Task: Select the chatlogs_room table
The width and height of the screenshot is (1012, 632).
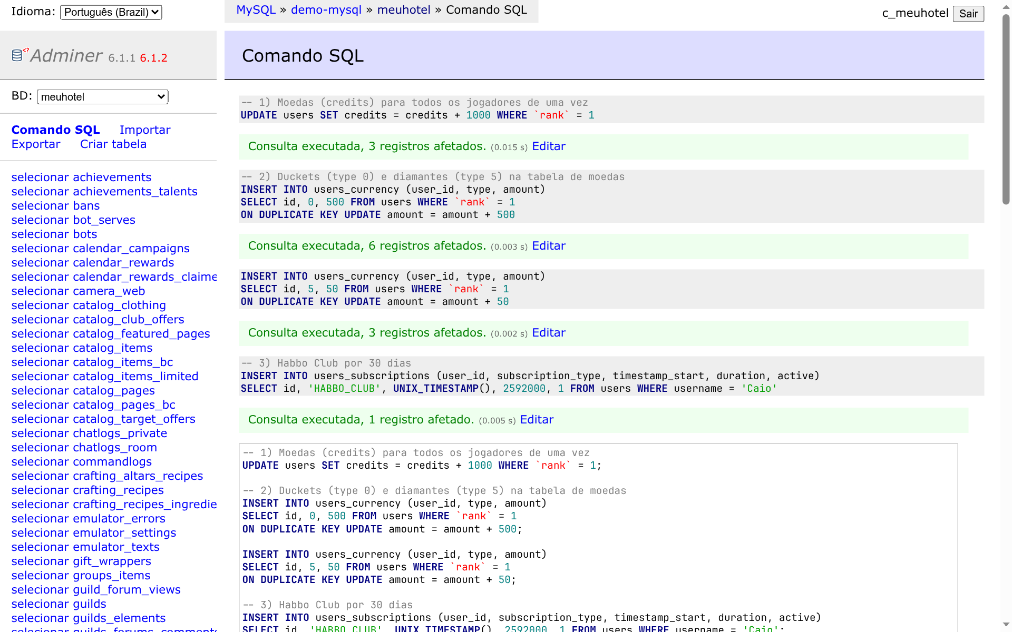Action: (x=84, y=447)
